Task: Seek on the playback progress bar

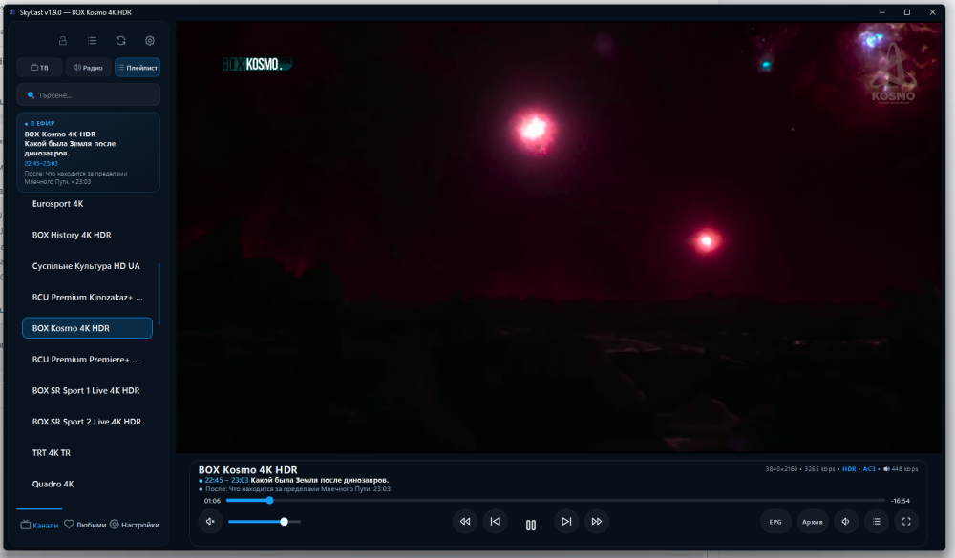Action: 555,500
